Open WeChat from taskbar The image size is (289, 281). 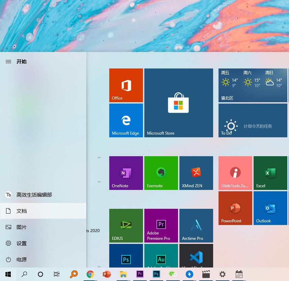[x=173, y=274]
